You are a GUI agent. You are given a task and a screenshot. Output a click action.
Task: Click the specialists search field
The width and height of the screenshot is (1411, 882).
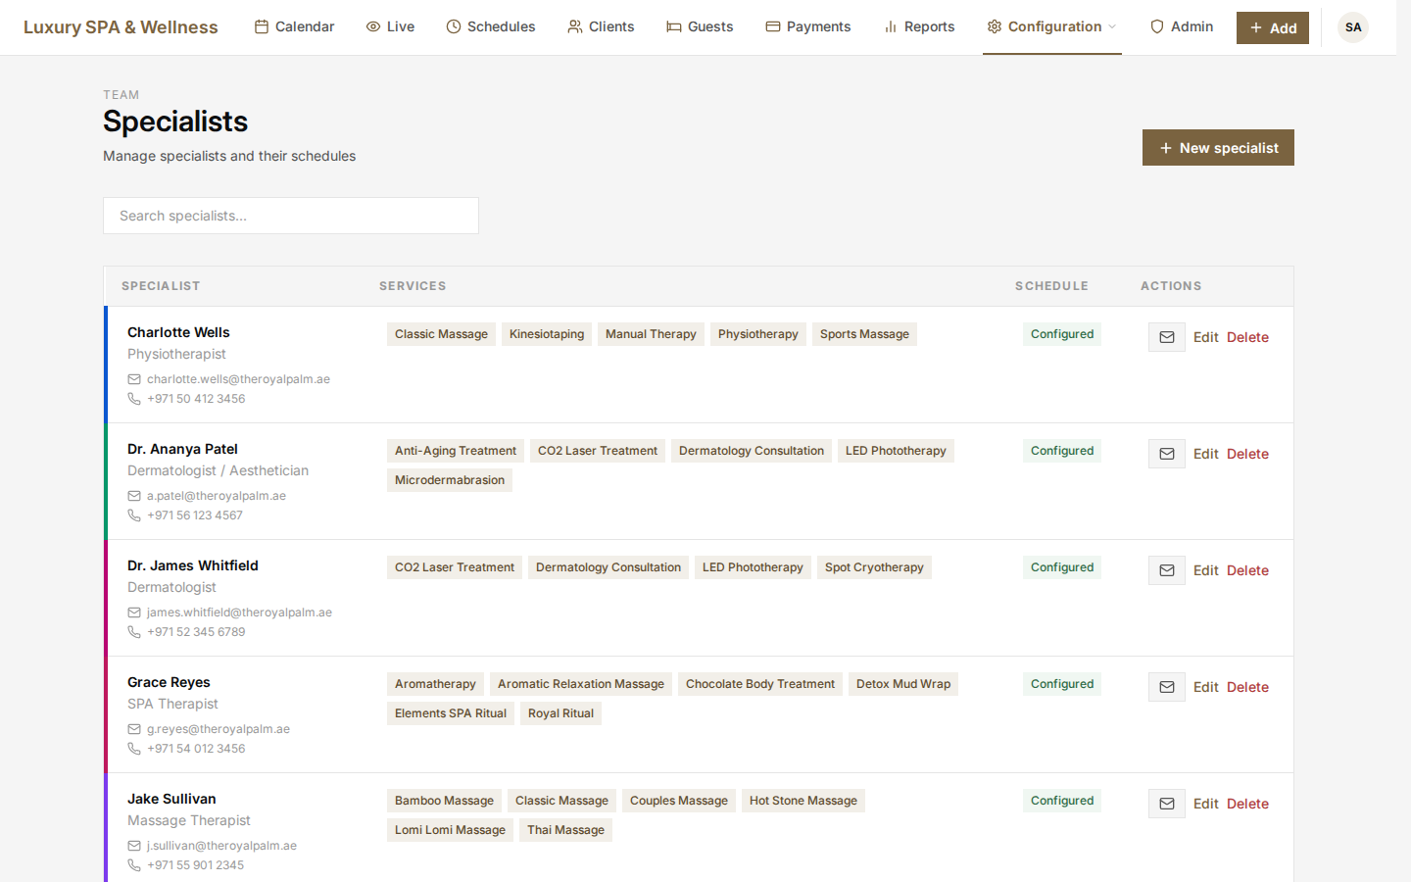tap(290, 215)
